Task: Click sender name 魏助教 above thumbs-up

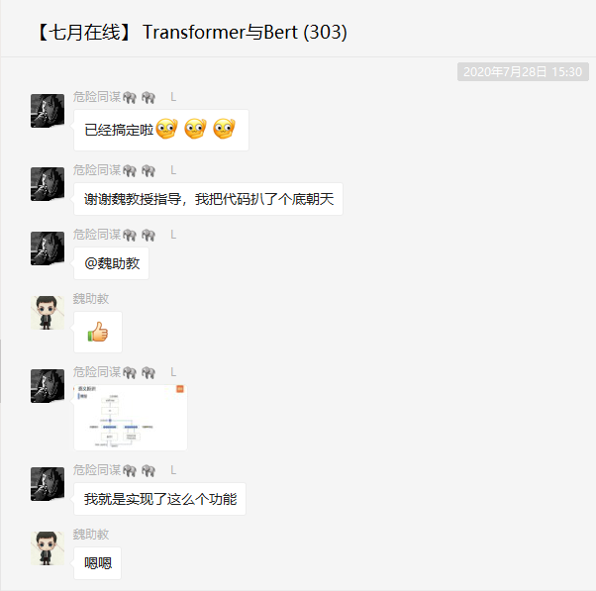Action: [91, 299]
